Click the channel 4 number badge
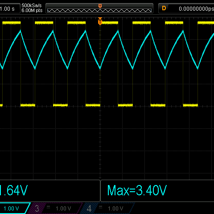 [89, 209]
